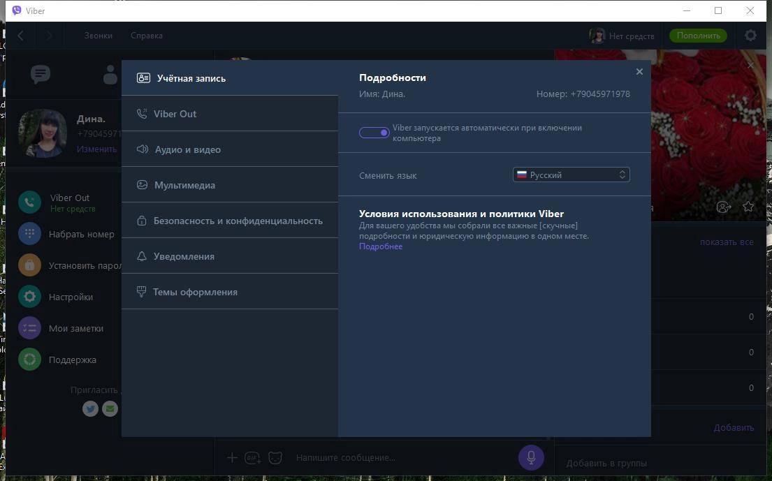
Task: Open the Русский language dropdown
Action: (x=571, y=175)
